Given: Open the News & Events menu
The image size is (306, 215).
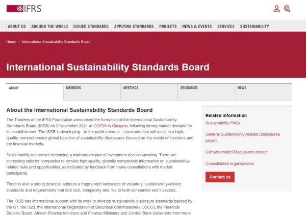Looking at the screenshot, I should pos(197,27).
